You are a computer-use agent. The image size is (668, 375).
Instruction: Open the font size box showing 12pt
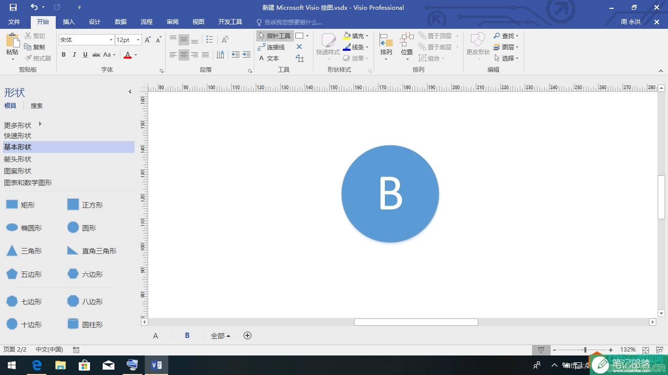[128, 40]
